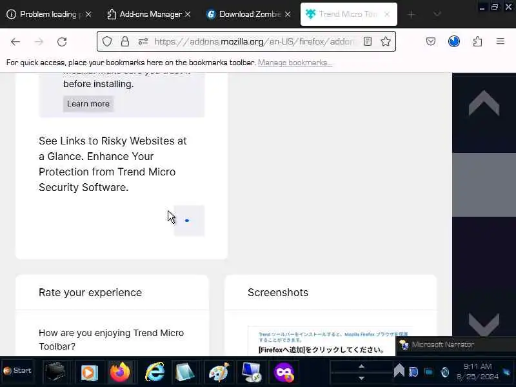The image size is (516, 387).
Task: Open the Pocket save icon
Action: [x=431, y=41]
